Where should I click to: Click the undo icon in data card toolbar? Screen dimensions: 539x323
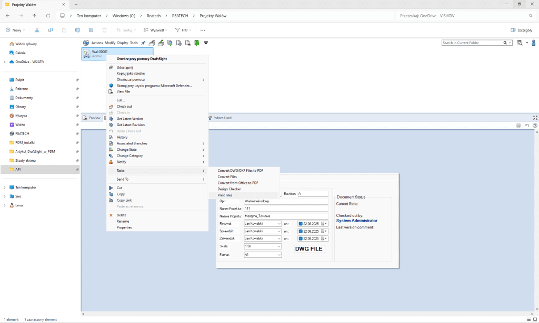coord(527,126)
